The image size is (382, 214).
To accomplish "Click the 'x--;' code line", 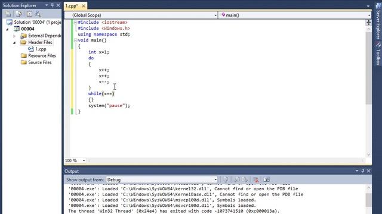I will pyautogui.click(x=104, y=82).
